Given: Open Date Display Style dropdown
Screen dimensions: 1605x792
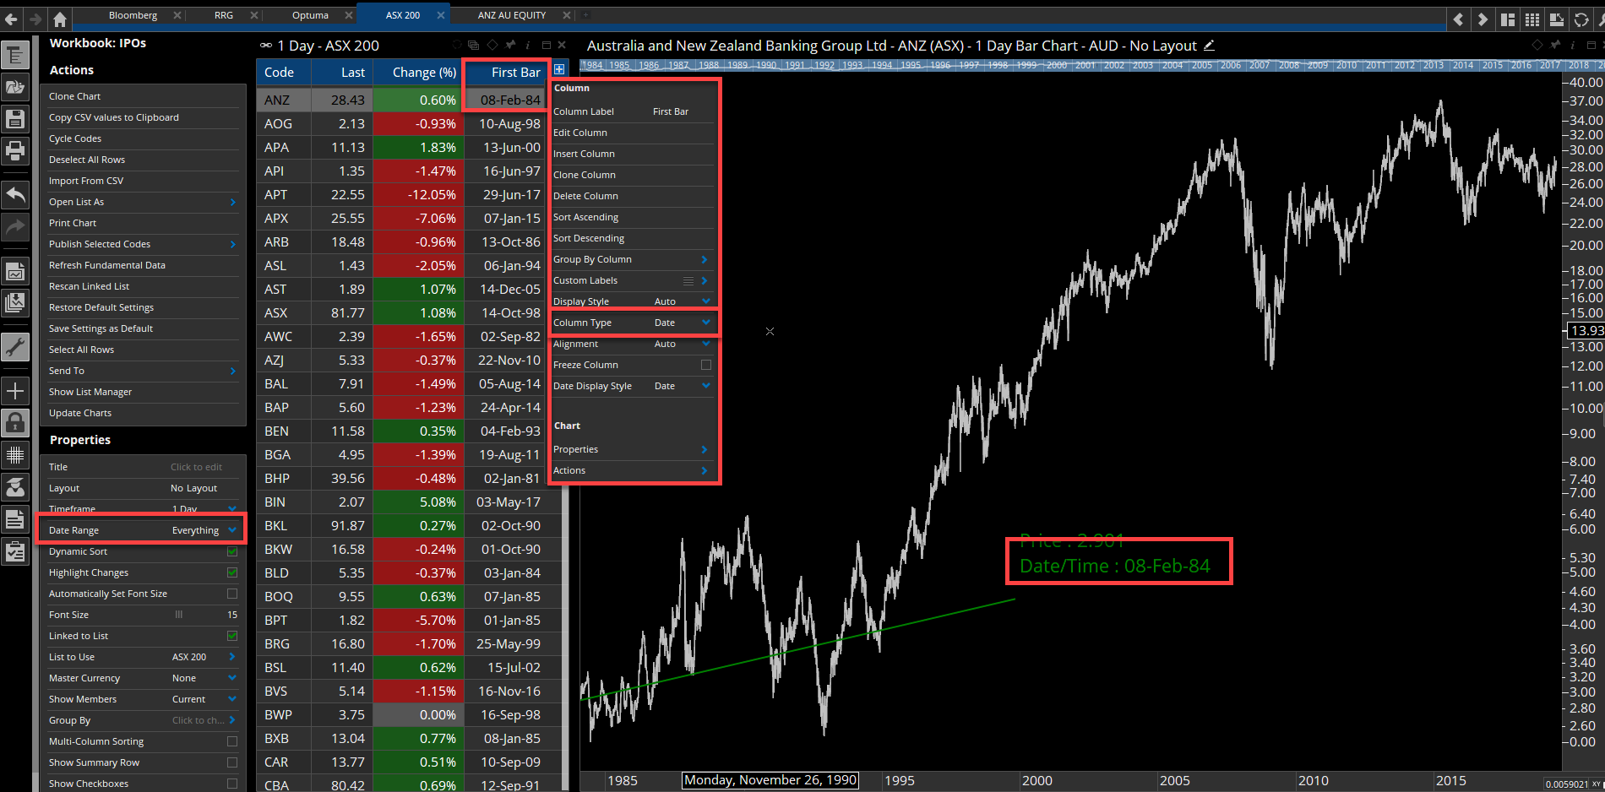Looking at the screenshot, I should click(x=634, y=386).
